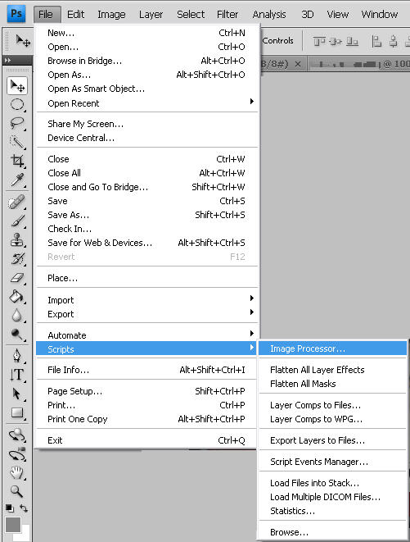Viewport: 410px width, 542px height.
Task: Select the Pen tool
Action: (x=17, y=356)
